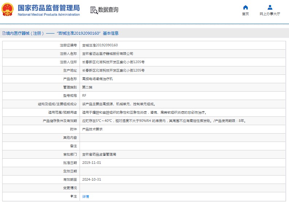Click the 注册人住所 address value
This screenshot has height=204, width=289.
point(113,62)
